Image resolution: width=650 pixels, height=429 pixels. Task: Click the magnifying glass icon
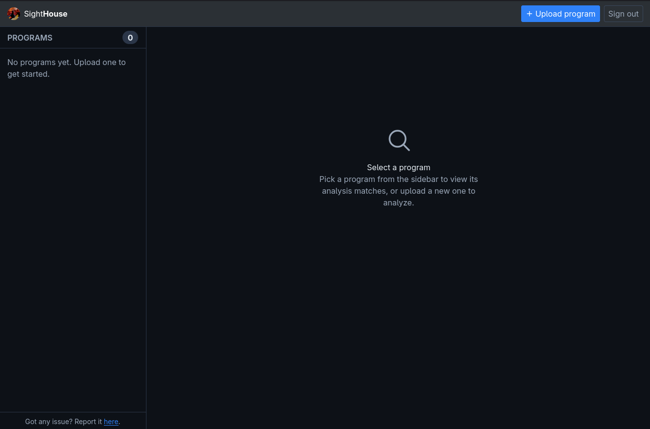coord(399,140)
